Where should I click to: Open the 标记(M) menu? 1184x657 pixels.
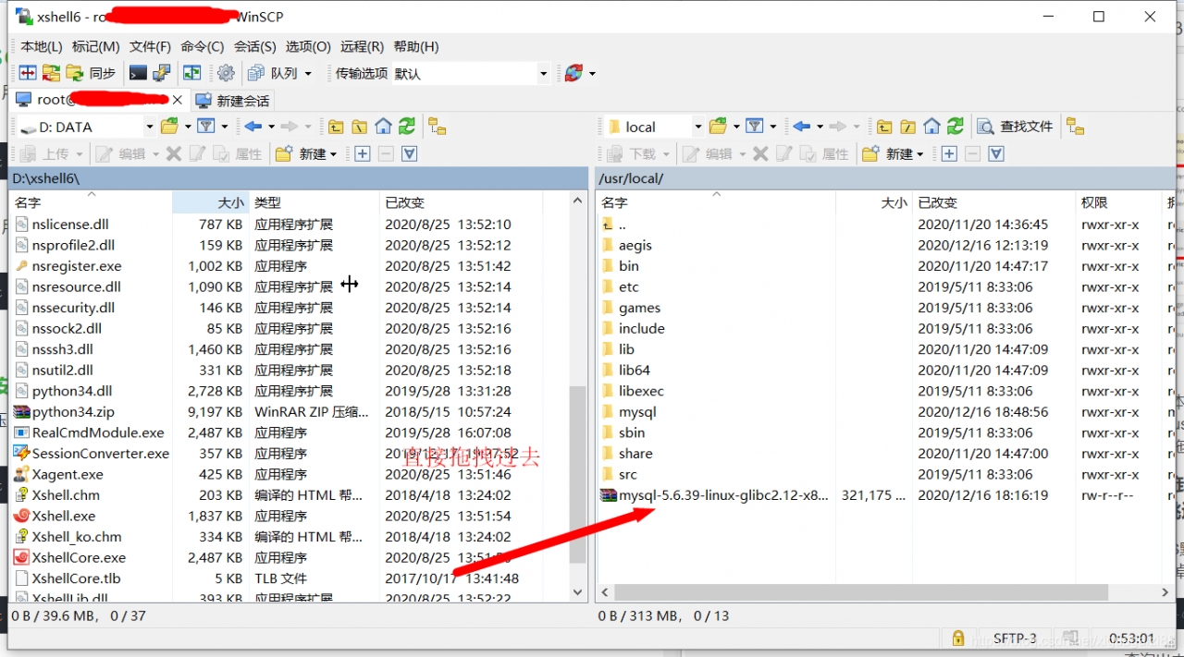coord(96,46)
